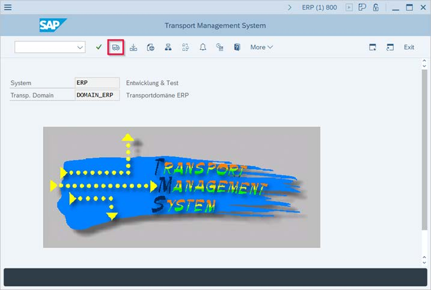
Task: Click the system overview icon after the truck
Action: coord(151,47)
